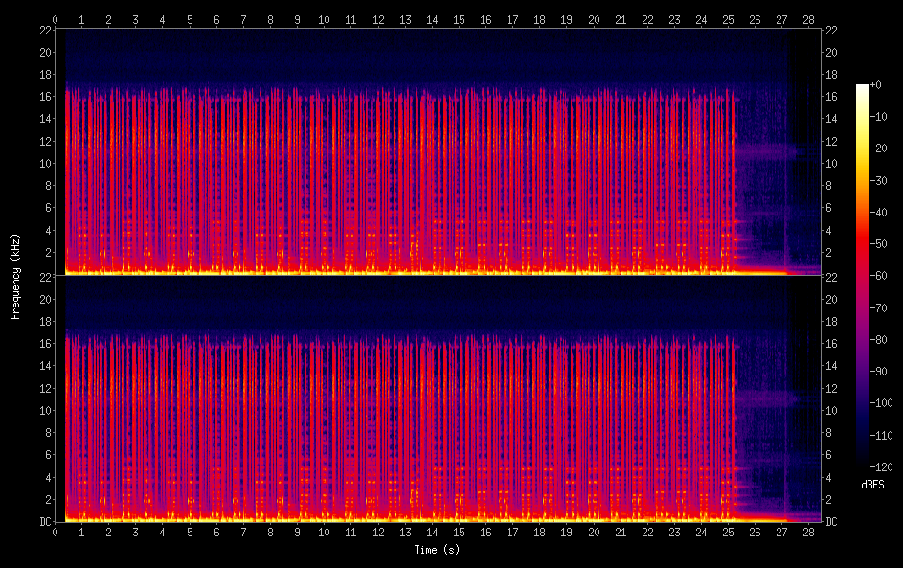Click the 10 kHz label right of lower channel

831,410
